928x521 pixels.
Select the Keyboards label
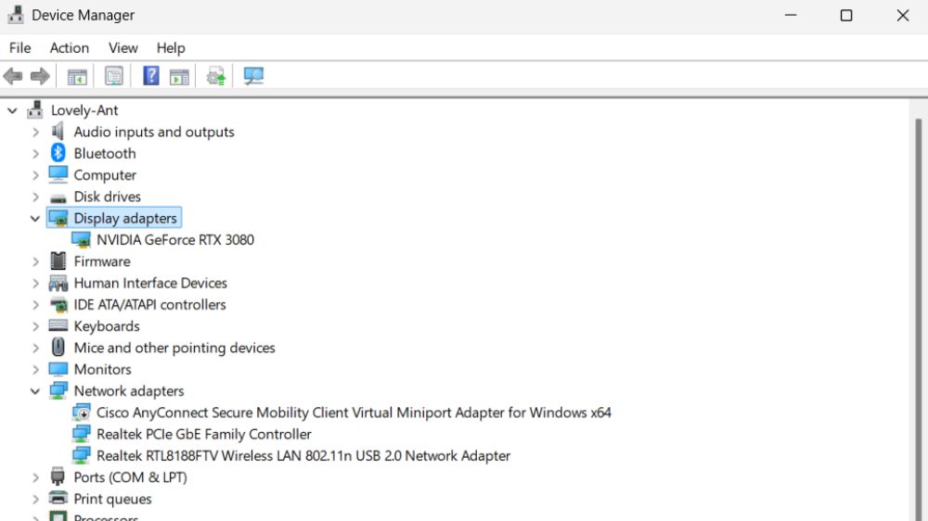pyautogui.click(x=107, y=326)
